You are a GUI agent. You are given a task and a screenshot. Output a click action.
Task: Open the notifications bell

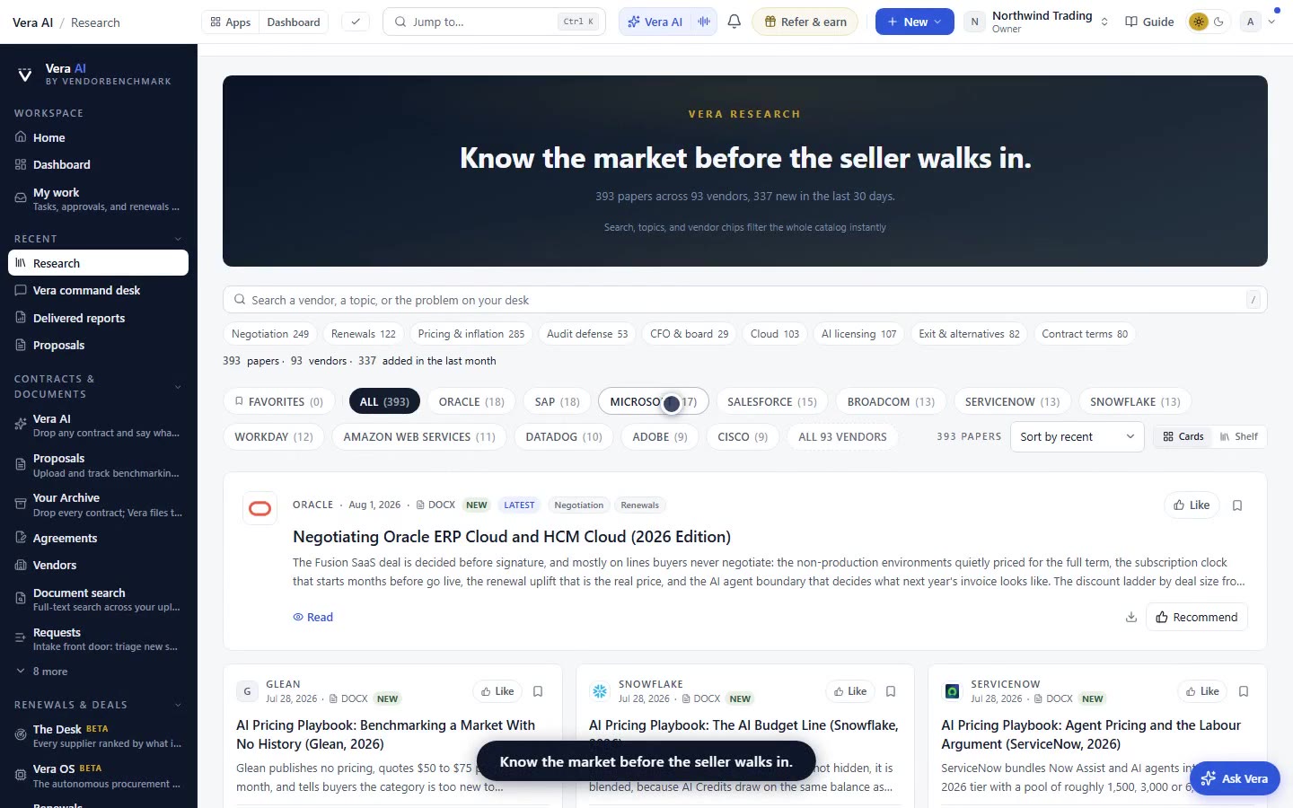click(x=734, y=22)
